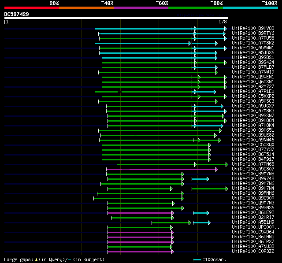Screen dimensions: 282x263
Task: Select UniRef100_A5JGX6 label
Action: pos(253,53)
